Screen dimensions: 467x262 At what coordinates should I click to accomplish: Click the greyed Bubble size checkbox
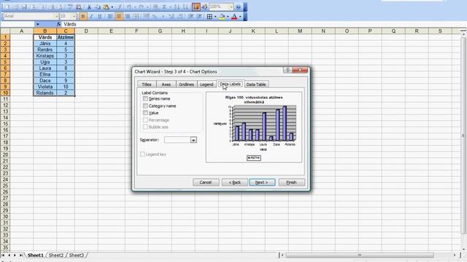(145, 127)
